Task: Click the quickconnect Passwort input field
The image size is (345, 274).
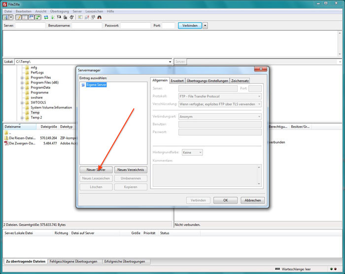Action: [136, 26]
